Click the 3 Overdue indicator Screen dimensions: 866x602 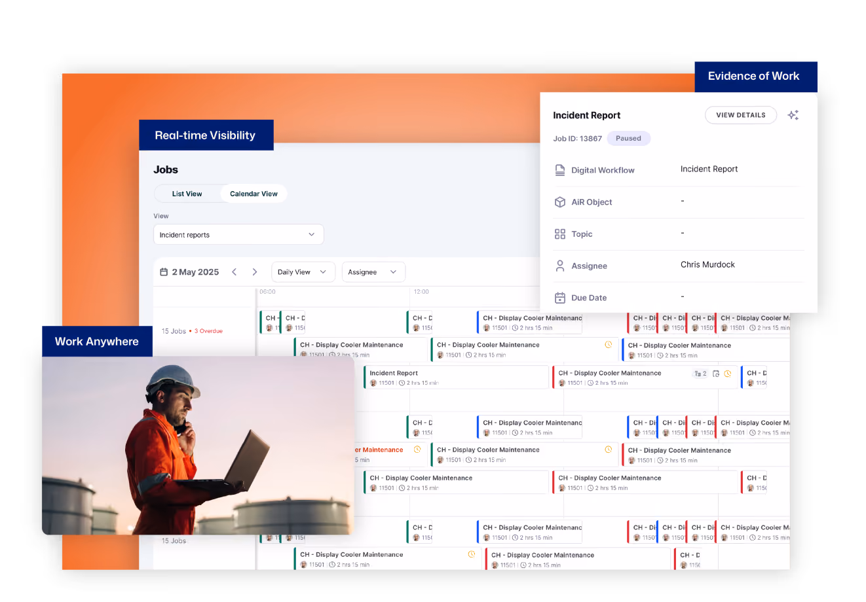coord(208,331)
